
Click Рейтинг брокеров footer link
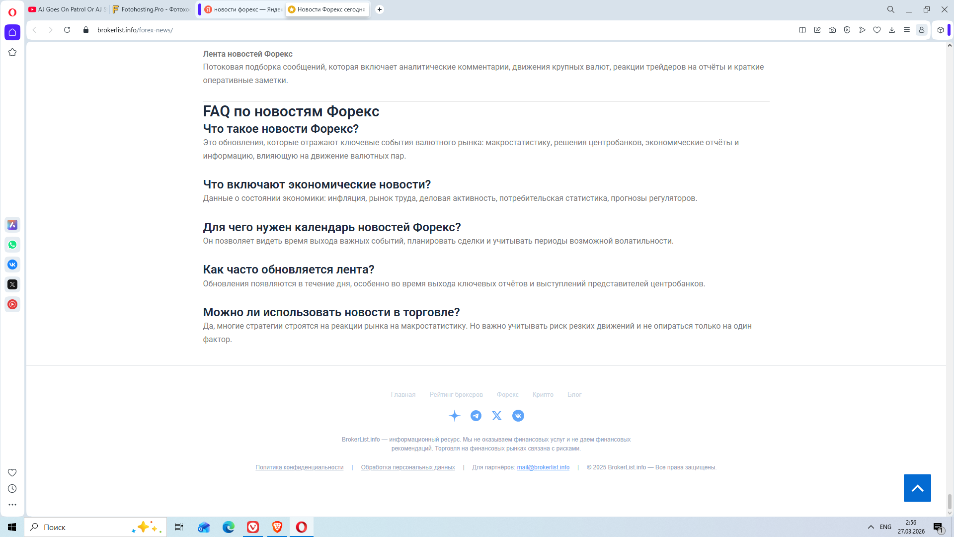456,394
